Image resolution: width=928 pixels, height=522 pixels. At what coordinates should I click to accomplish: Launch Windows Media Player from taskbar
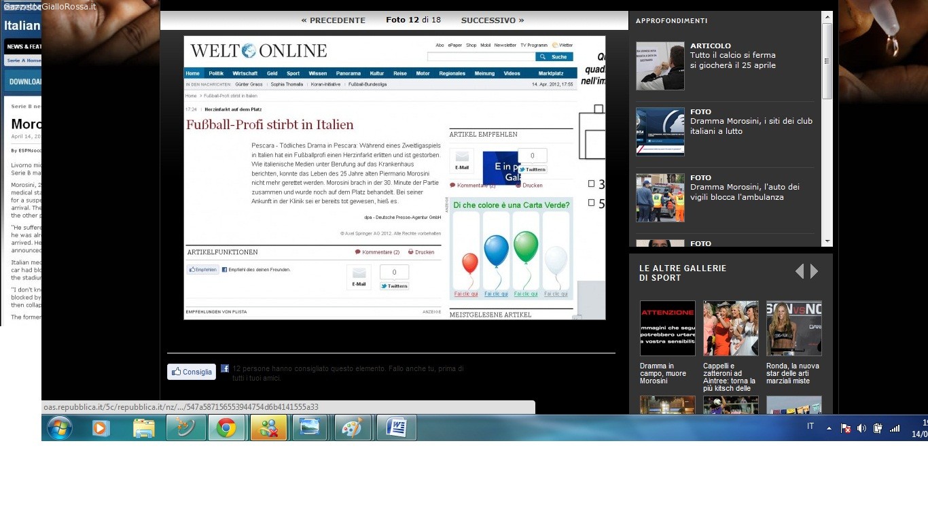[101, 428]
